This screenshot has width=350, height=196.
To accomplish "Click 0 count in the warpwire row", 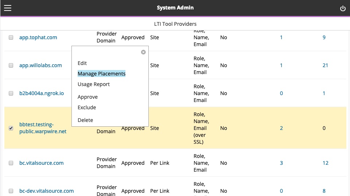I will [x=324, y=128].
